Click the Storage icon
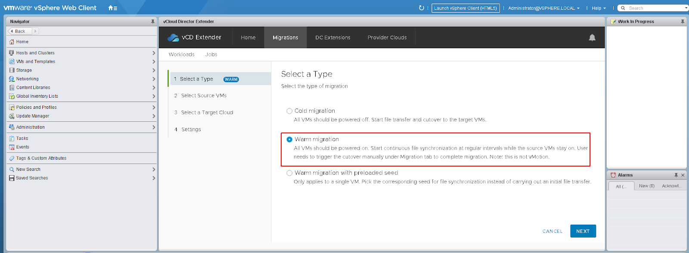 12,70
